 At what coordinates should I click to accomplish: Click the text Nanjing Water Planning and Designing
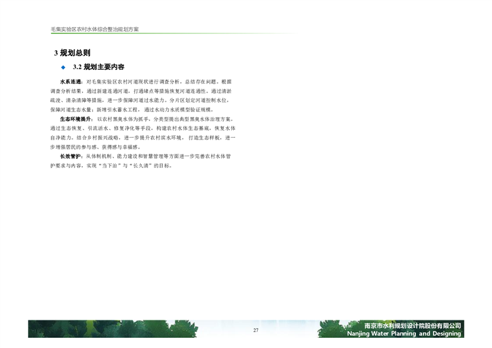point(413,334)
